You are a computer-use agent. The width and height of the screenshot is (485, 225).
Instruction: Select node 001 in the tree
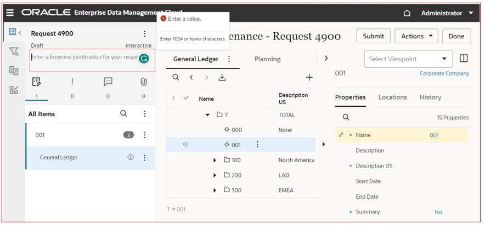pos(236,145)
